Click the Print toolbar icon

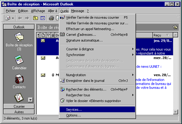52,18
